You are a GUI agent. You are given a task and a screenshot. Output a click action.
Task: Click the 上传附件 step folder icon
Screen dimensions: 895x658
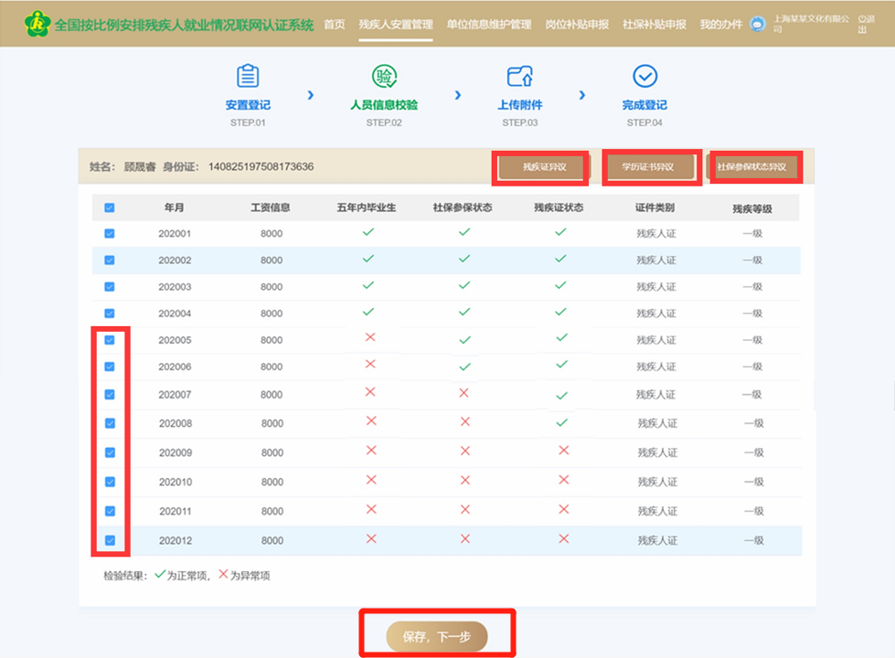[x=519, y=76]
